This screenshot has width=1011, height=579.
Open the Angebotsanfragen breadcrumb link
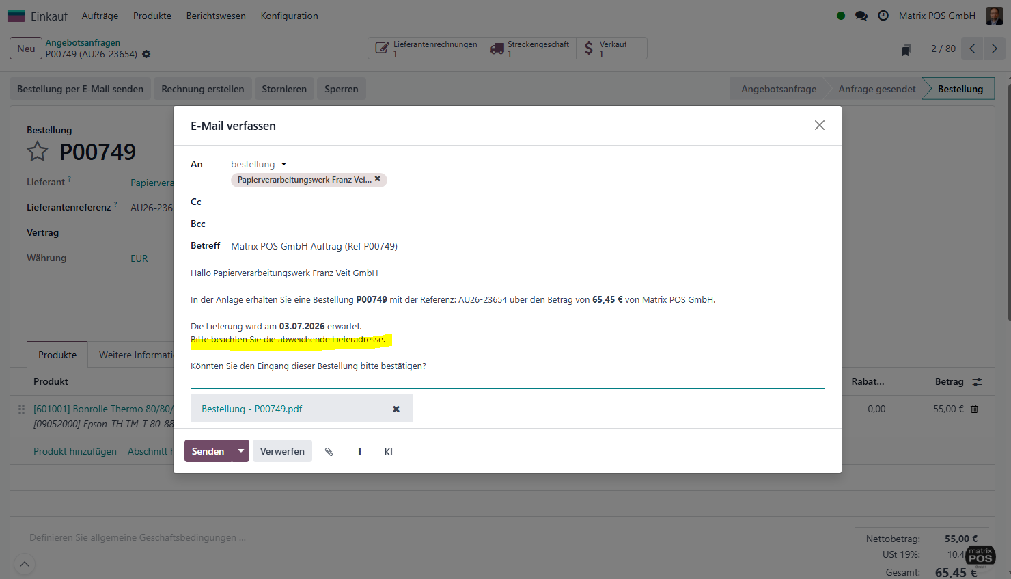tap(83, 42)
